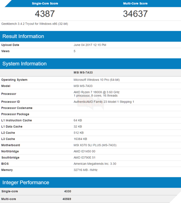Click the Northbridge label

coord(10,151)
